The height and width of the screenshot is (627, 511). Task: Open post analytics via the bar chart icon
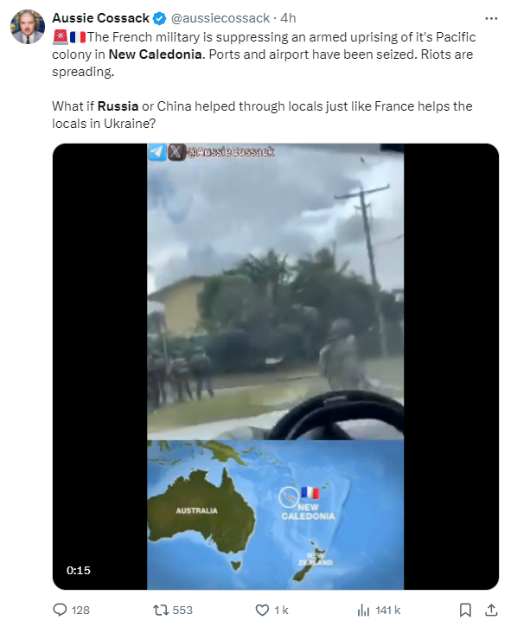(363, 610)
